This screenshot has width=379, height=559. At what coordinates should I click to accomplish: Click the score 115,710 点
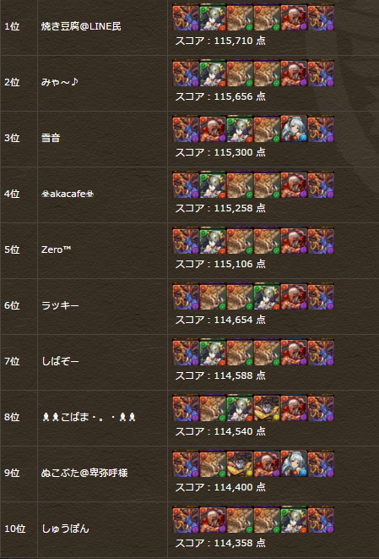(220, 41)
